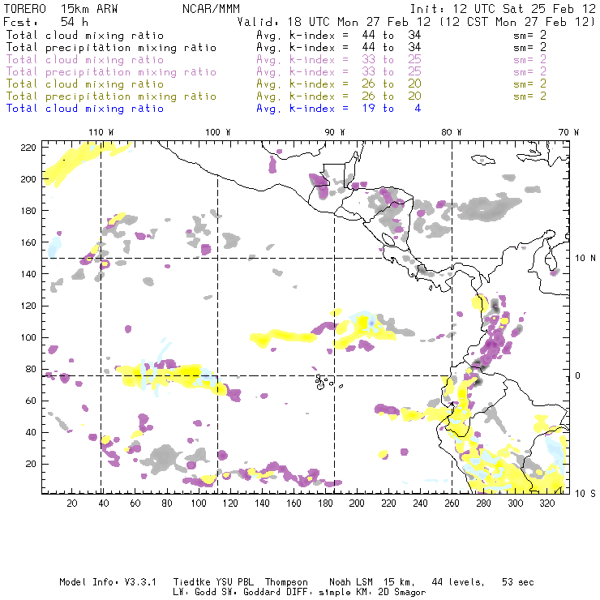
Task: Select the "100" tick label on the horizontal axis
Action: (199, 504)
